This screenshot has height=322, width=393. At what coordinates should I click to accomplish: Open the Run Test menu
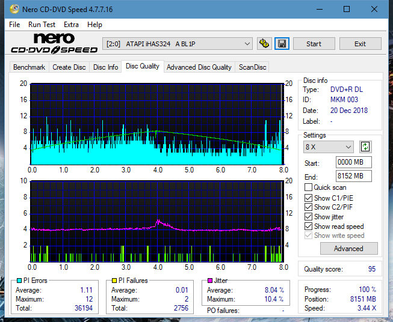click(x=42, y=25)
